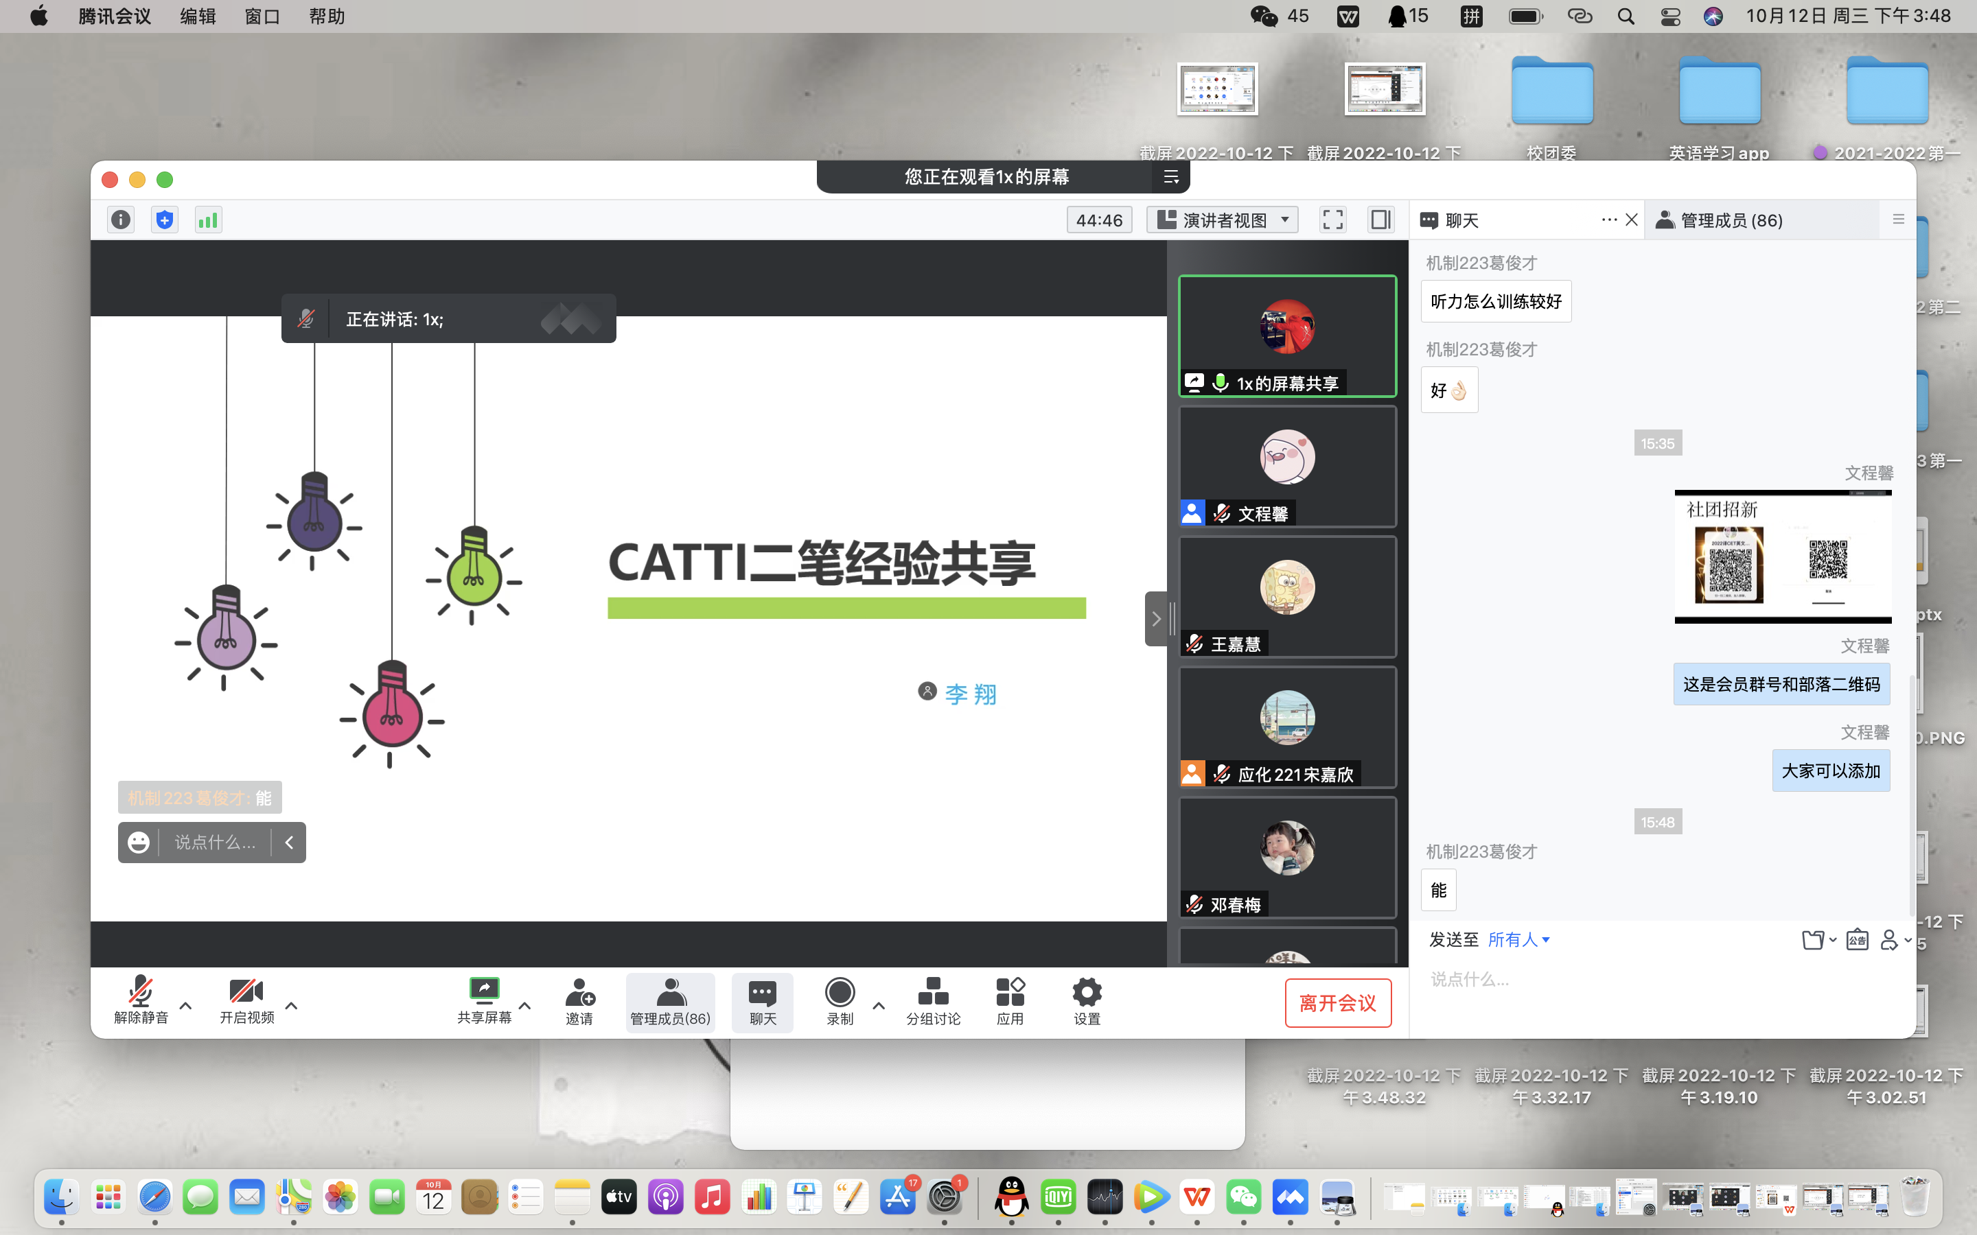
Task: Enter fullscreen with the fullscreen icon
Action: coord(1332,220)
